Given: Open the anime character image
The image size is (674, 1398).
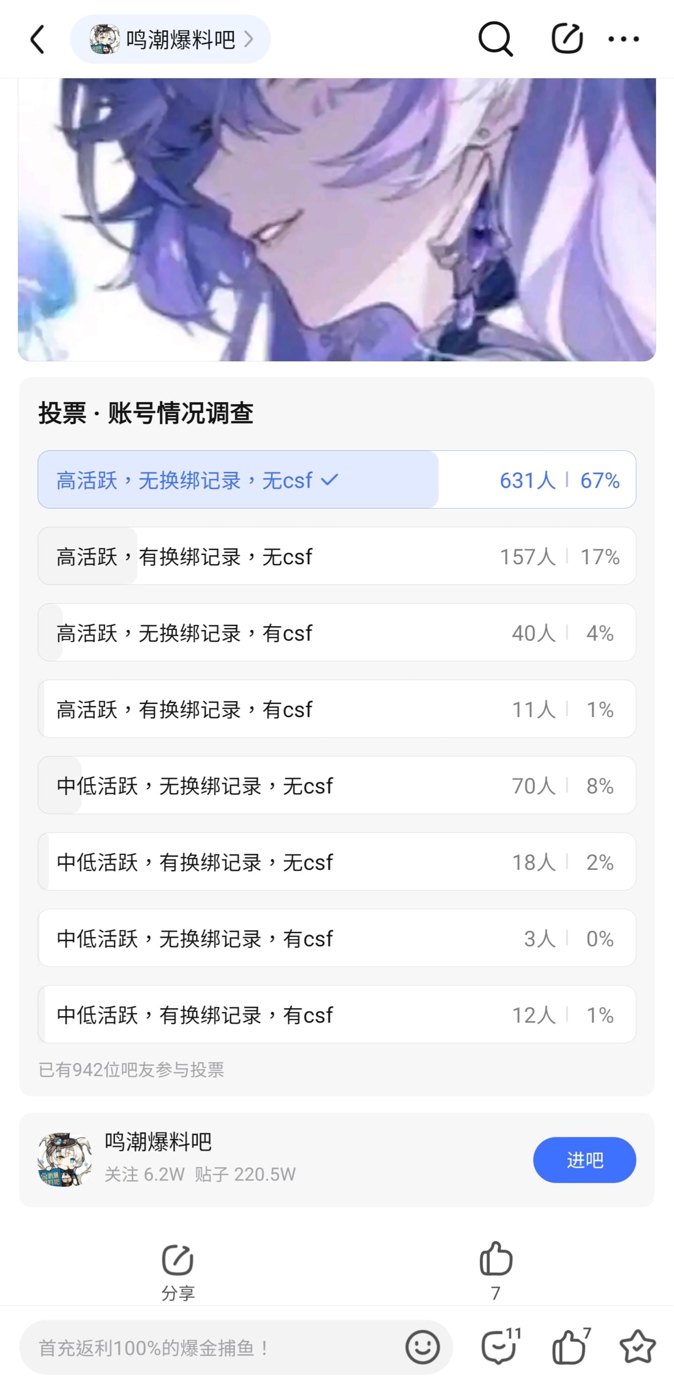Looking at the screenshot, I should click(x=337, y=219).
